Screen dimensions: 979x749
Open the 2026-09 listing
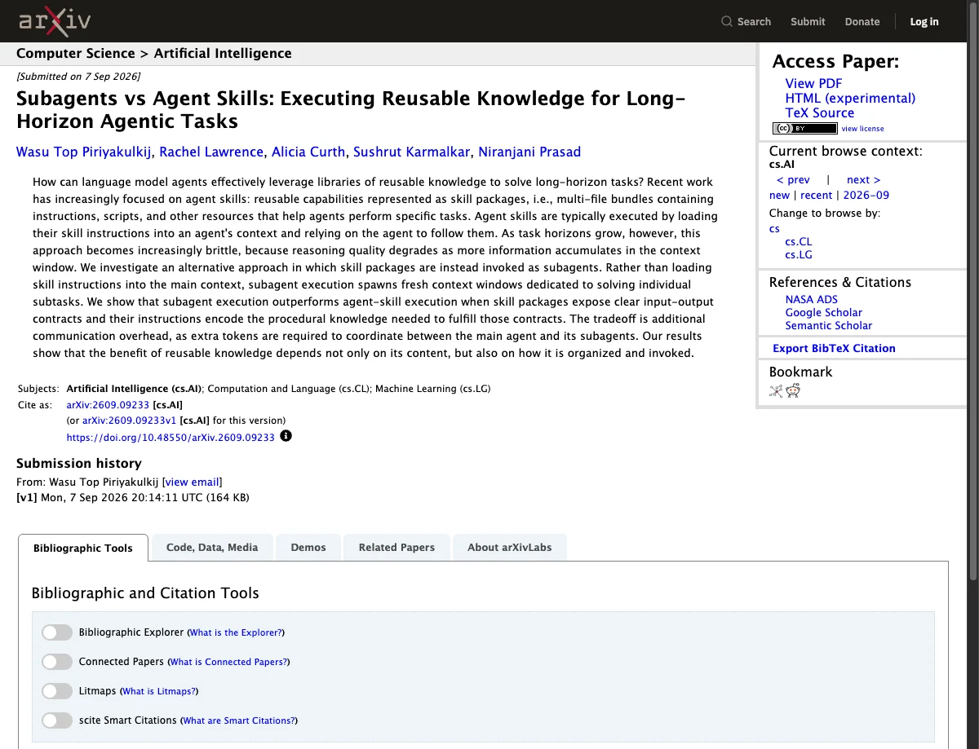(866, 195)
